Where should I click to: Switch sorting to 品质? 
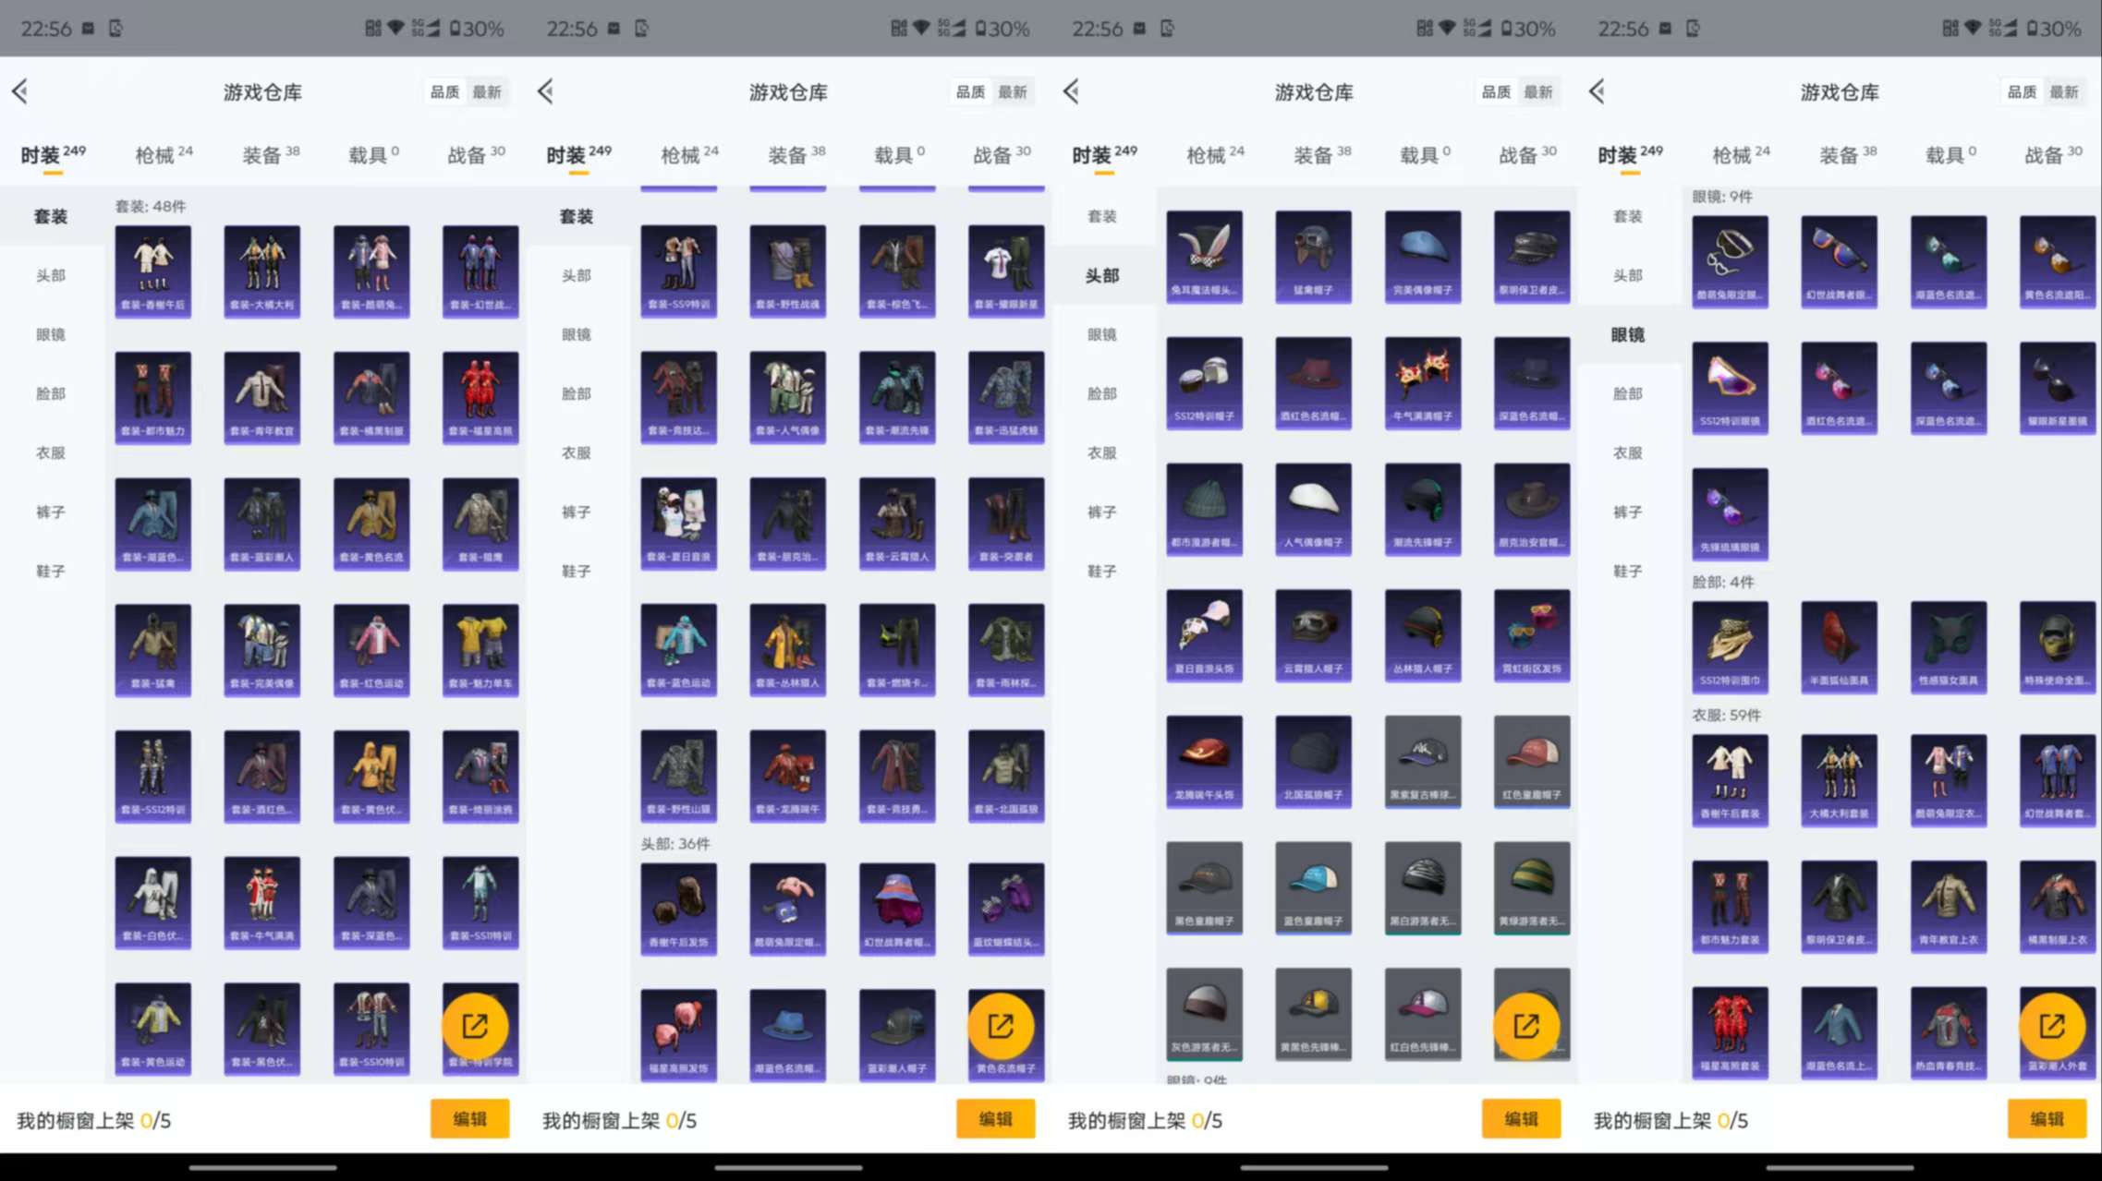[x=443, y=92]
